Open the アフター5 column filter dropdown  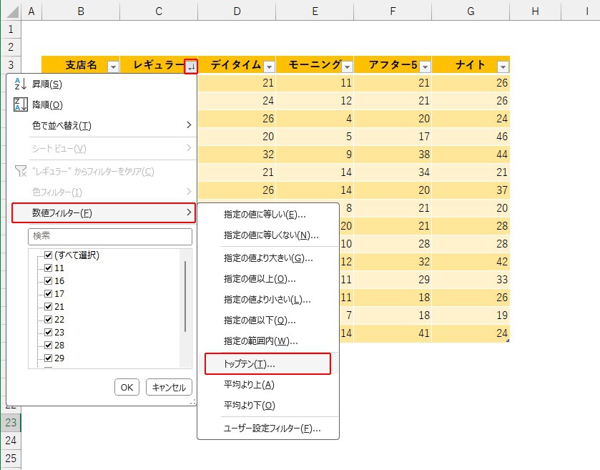(x=425, y=67)
